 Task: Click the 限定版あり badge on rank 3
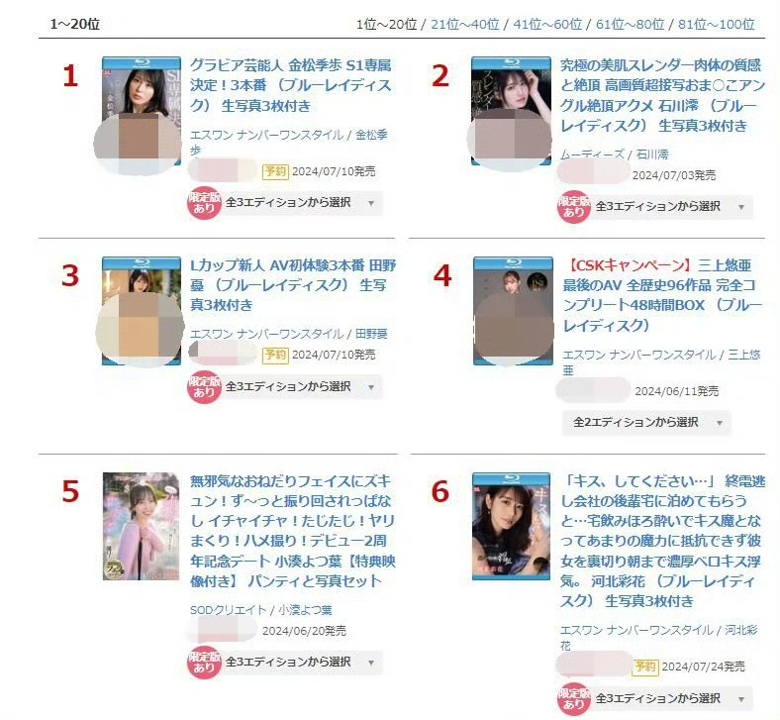click(x=204, y=387)
